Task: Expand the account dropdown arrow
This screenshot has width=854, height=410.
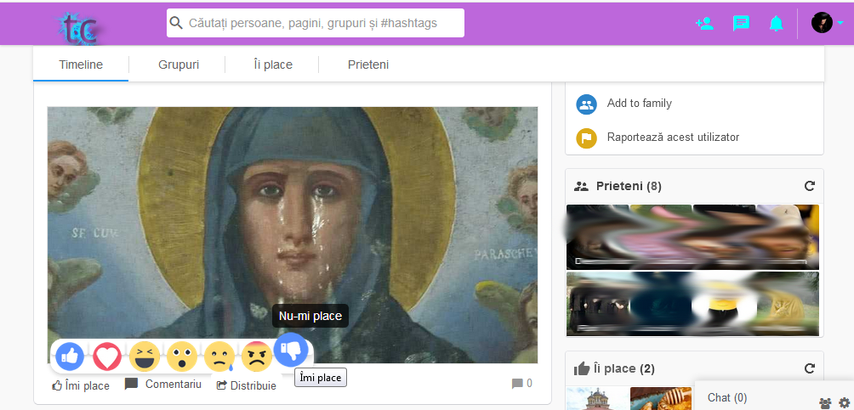Action: (x=840, y=24)
